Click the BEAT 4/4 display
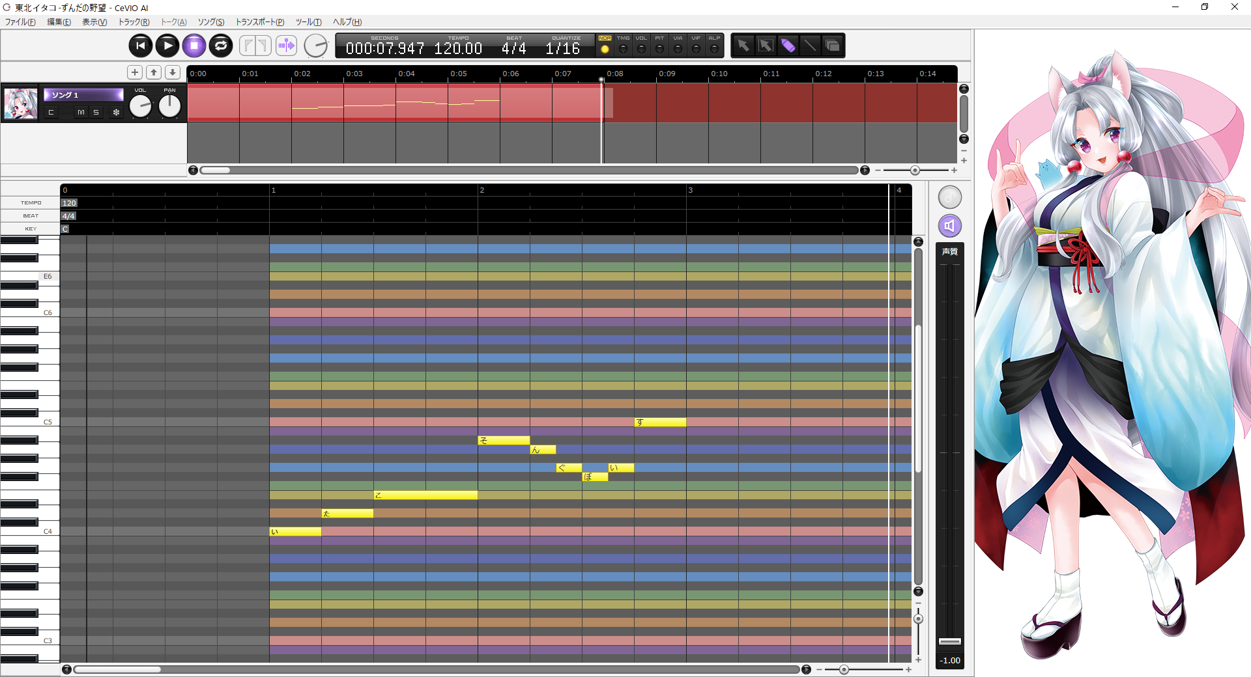 (514, 49)
